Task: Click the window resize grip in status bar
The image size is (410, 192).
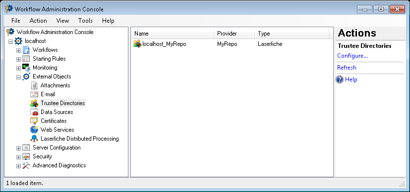Action: pyautogui.click(x=402, y=184)
